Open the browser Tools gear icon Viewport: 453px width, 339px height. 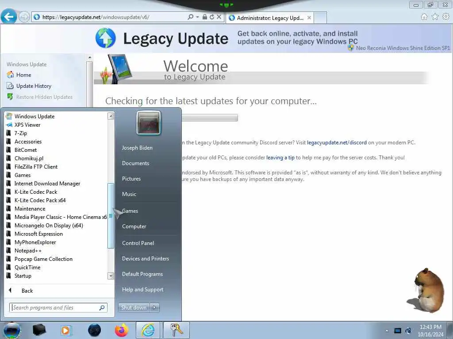pyautogui.click(x=446, y=17)
